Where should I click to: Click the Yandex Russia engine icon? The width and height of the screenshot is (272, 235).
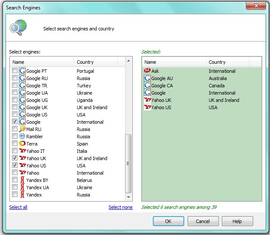(x=22, y=194)
